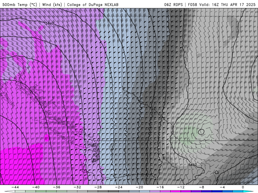This screenshot has height=193, width=258.
Task: Click the 0 color scale label
Action: tap(243, 187)
